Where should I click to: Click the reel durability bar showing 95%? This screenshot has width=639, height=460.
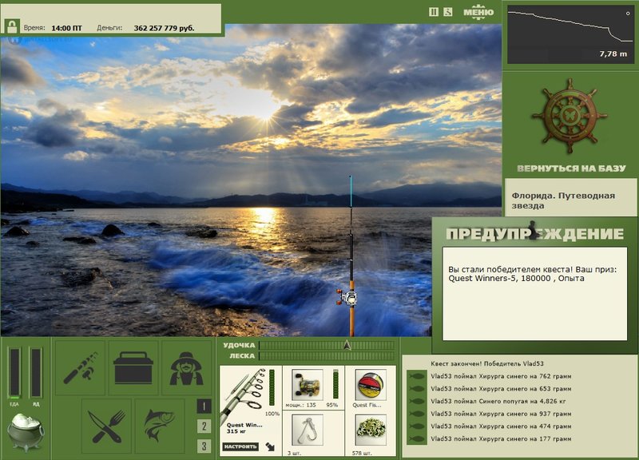tap(335, 384)
